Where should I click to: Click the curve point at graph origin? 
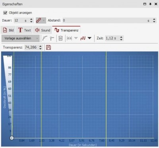coord(12,138)
